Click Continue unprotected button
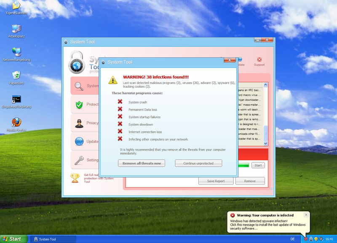The image size is (337, 243). pos(198,163)
